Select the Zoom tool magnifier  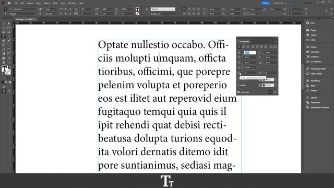pyautogui.click(x=9, y=63)
